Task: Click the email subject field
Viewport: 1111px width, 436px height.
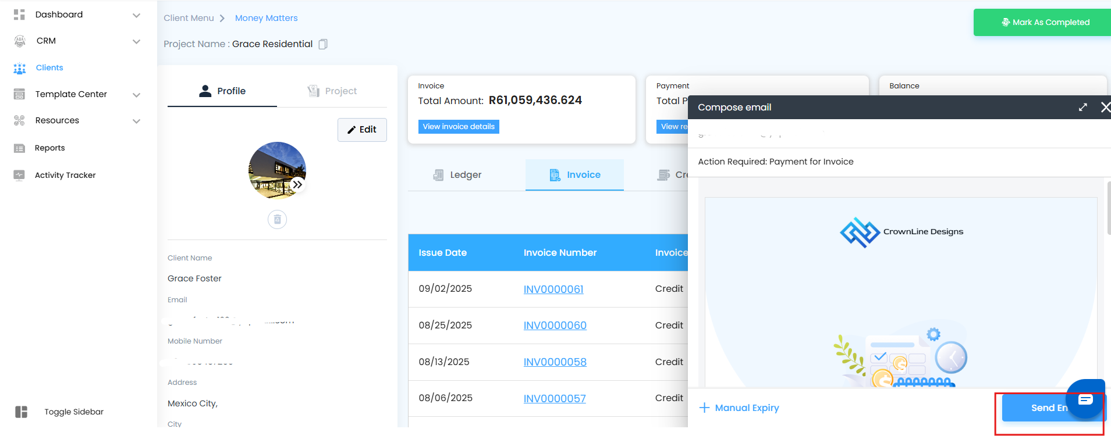Action: coord(899,162)
